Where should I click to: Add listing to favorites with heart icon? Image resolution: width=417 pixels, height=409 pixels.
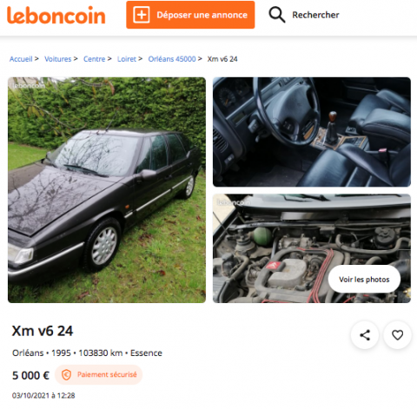pos(397,335)
